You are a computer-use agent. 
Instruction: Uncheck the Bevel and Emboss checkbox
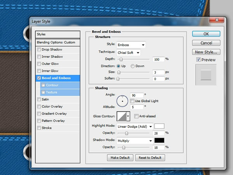click(x=39, y=78)
